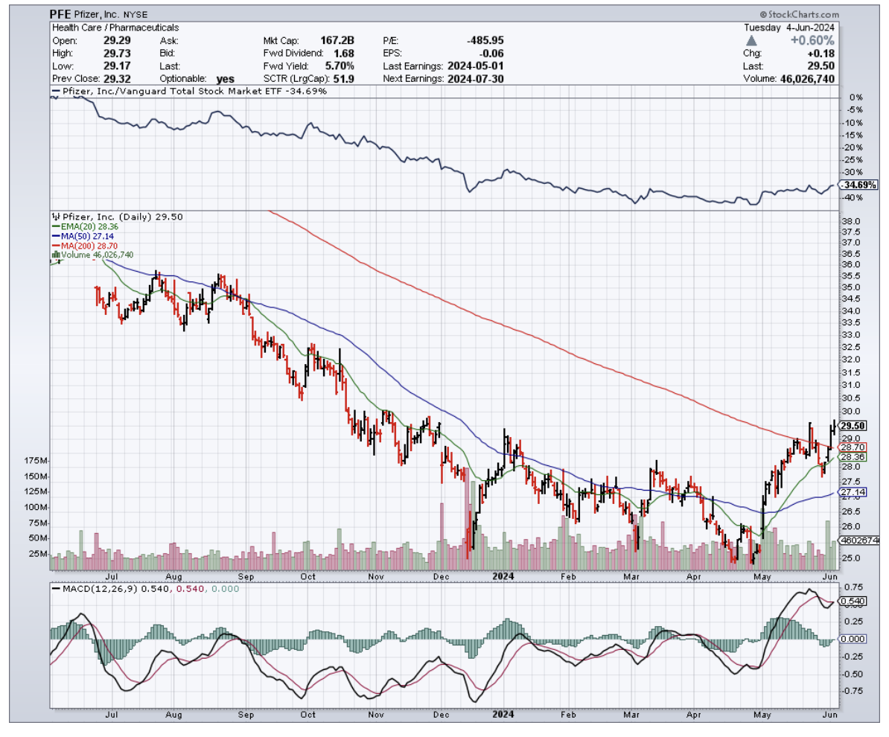Click the blue 27.14 MA(50) price tag
The image size is (889, 737).
pyautogui.click(x=850, y=493)
